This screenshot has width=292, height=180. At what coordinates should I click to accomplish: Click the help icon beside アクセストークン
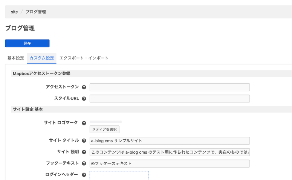tap(84, 87)
